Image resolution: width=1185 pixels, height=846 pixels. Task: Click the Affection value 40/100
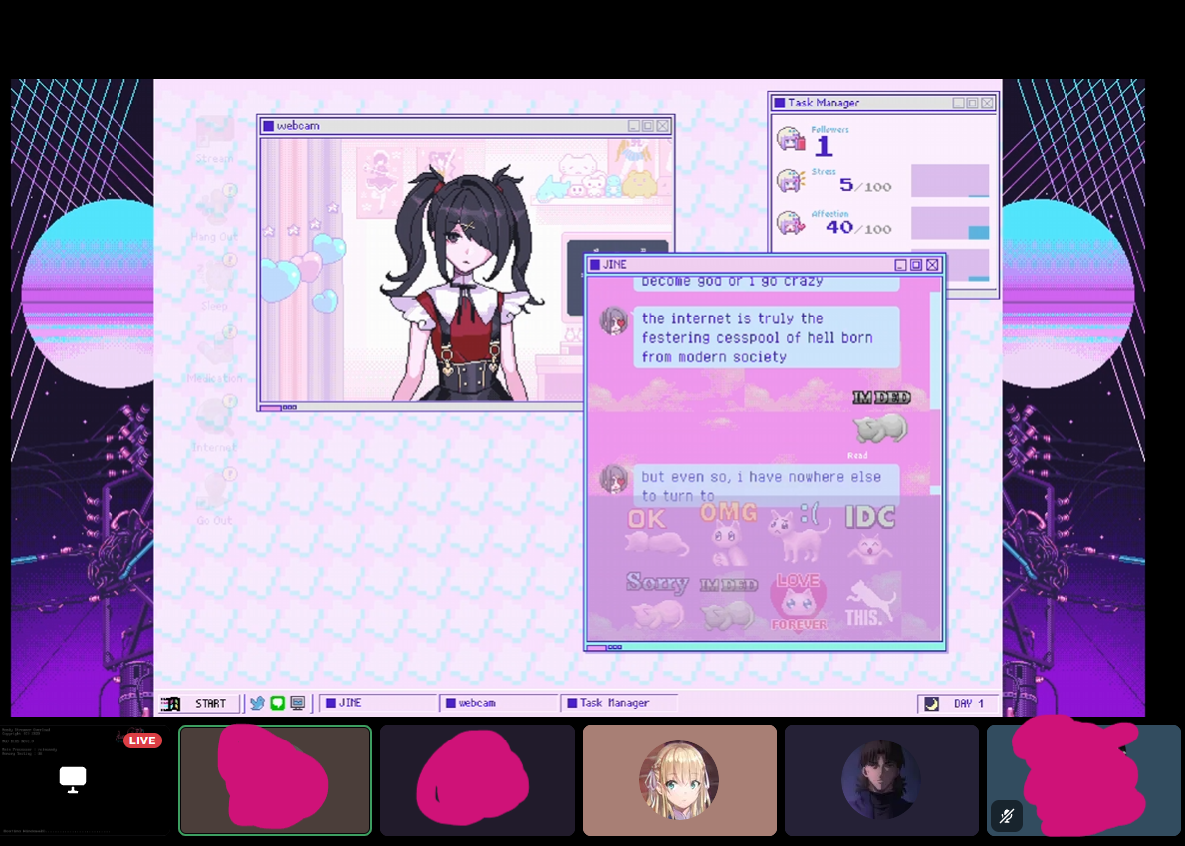[858, 227]
